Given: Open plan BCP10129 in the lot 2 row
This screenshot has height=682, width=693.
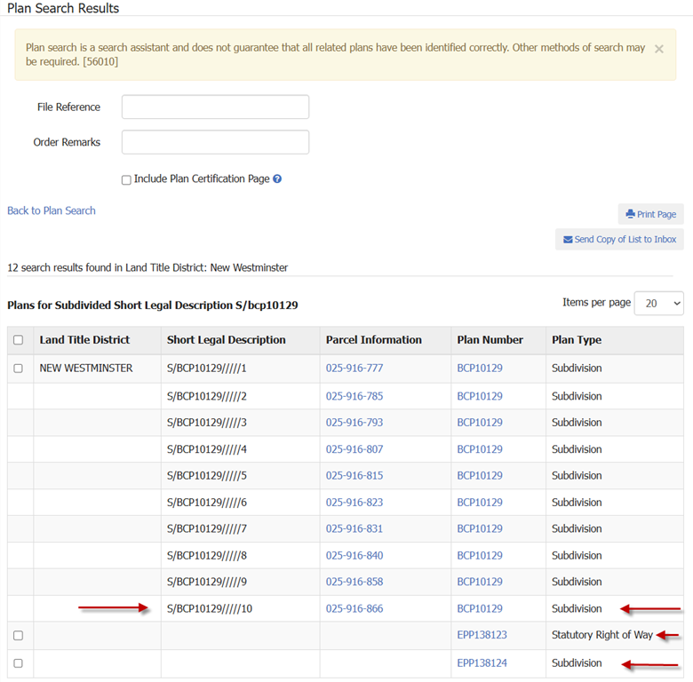Looking at the screenshot, I should [480, 396].
